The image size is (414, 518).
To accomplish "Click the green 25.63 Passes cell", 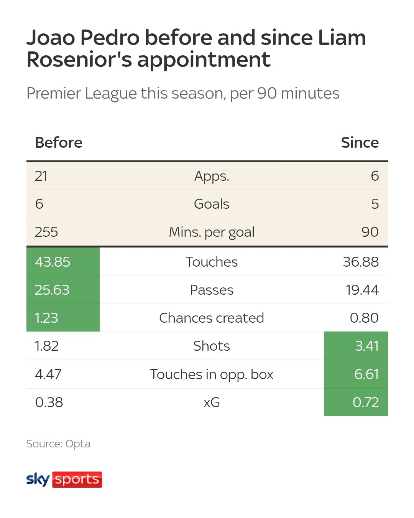I will pos(63,290).
